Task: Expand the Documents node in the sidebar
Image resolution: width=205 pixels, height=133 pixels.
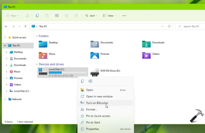Action: tap(7, 59)
